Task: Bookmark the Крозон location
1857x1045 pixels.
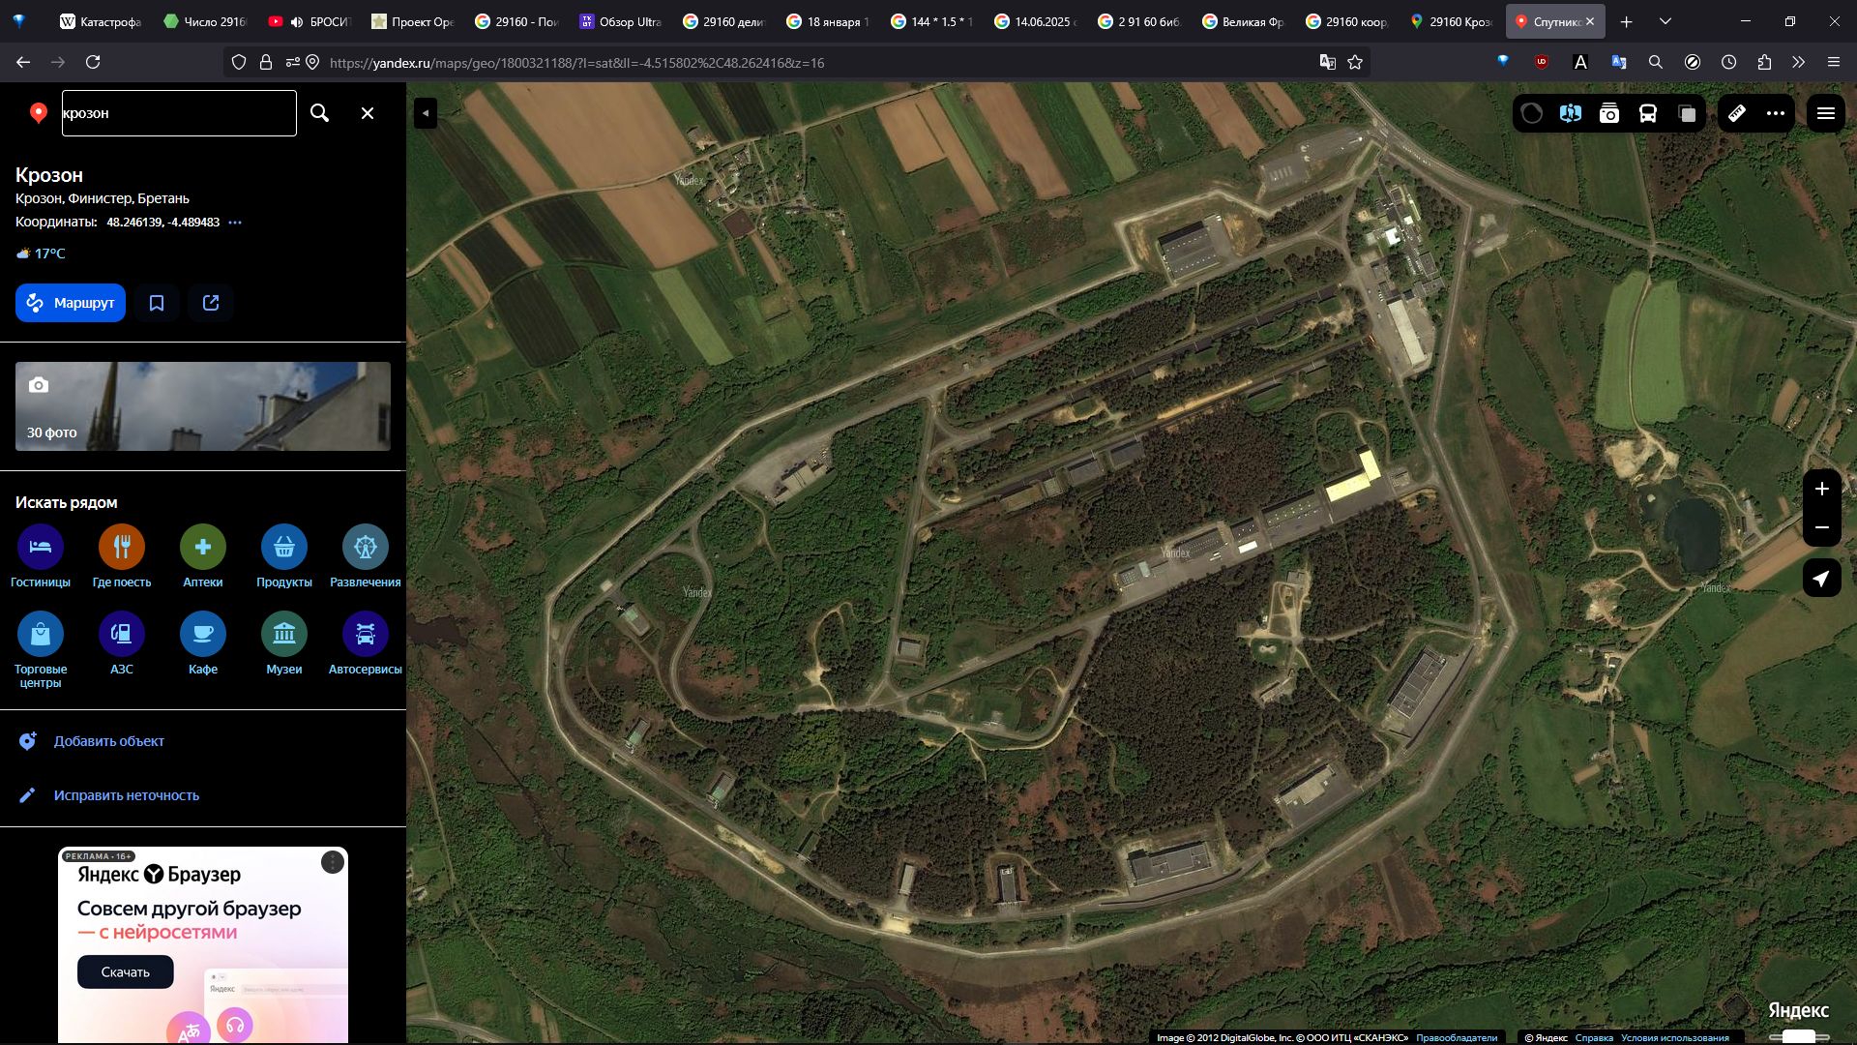Action: 157,303
